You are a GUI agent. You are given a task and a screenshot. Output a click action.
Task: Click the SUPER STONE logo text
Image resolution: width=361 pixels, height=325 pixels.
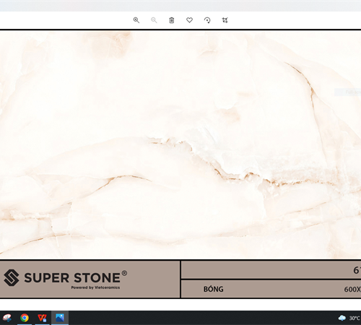[x=72, y=278]
